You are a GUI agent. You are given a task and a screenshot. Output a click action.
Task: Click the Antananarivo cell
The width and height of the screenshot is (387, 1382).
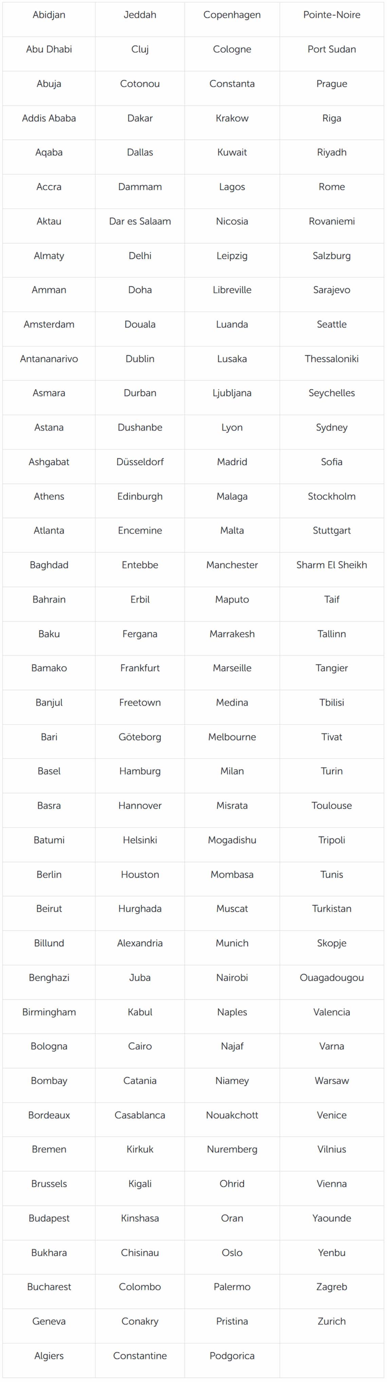(49, 358)
